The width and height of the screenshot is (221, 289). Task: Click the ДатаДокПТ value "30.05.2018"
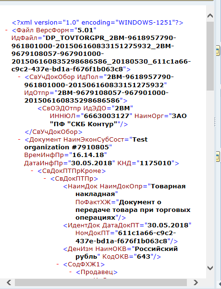pos(168,225)
